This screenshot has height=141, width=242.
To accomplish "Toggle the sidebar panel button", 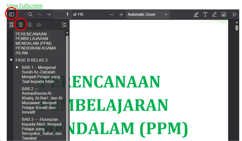I will click(12, 15).
